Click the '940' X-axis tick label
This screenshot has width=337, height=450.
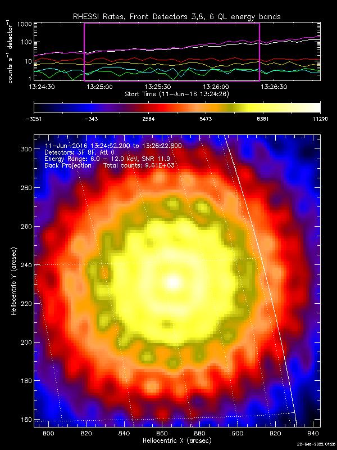313,433
